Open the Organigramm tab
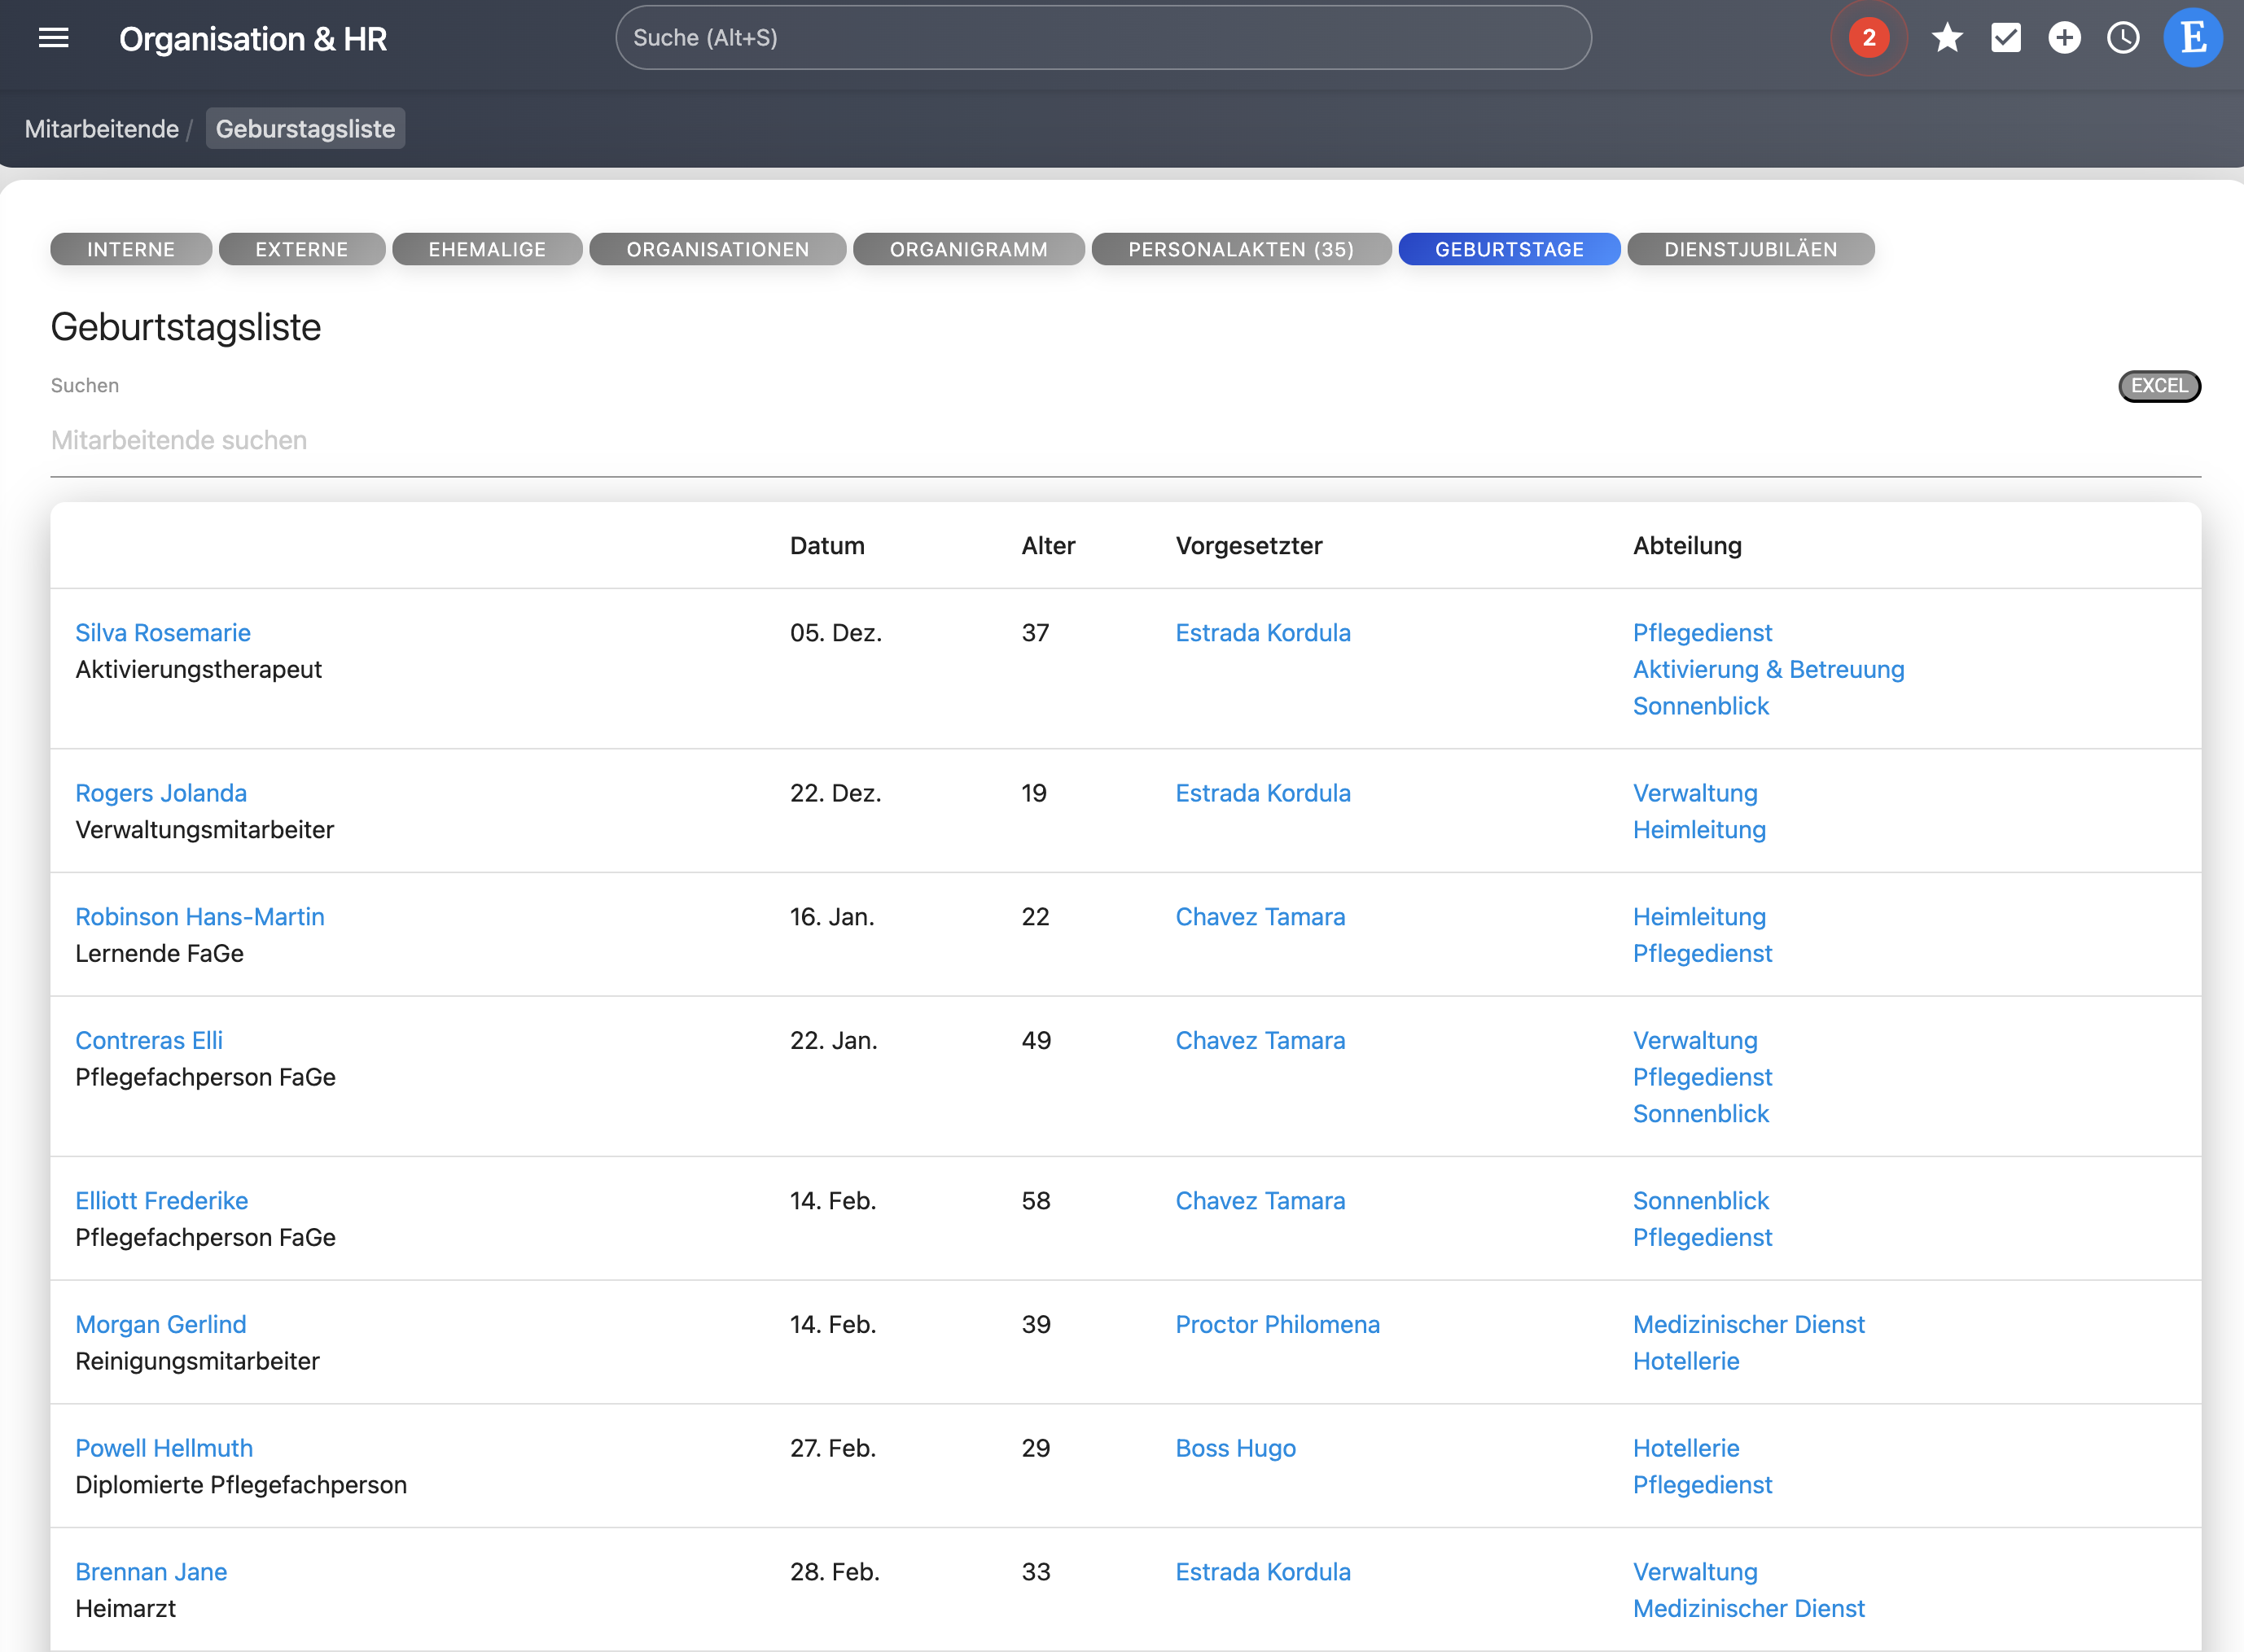This screenshot has width=2244, height=1652. (x=967, y=249)
